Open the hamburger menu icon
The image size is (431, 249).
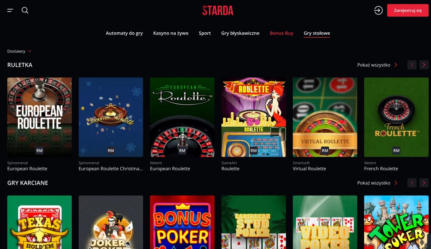(10, 10)
